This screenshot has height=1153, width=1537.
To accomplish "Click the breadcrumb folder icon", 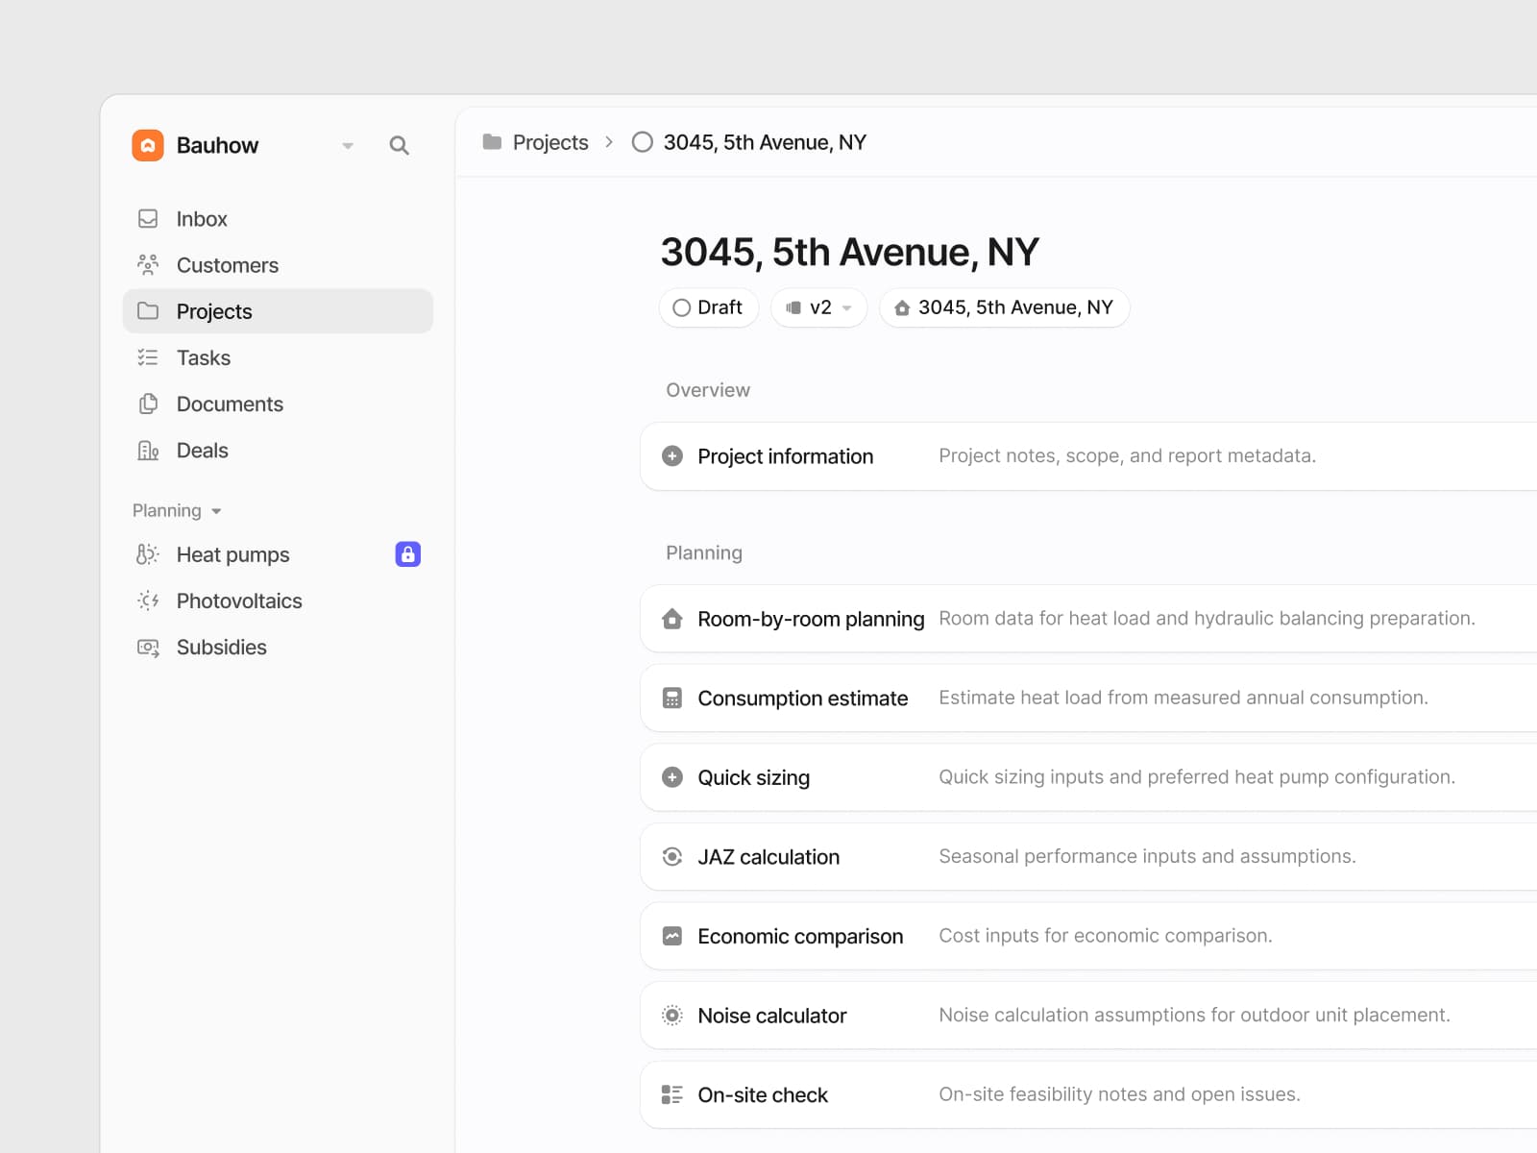I will (492, 142).
